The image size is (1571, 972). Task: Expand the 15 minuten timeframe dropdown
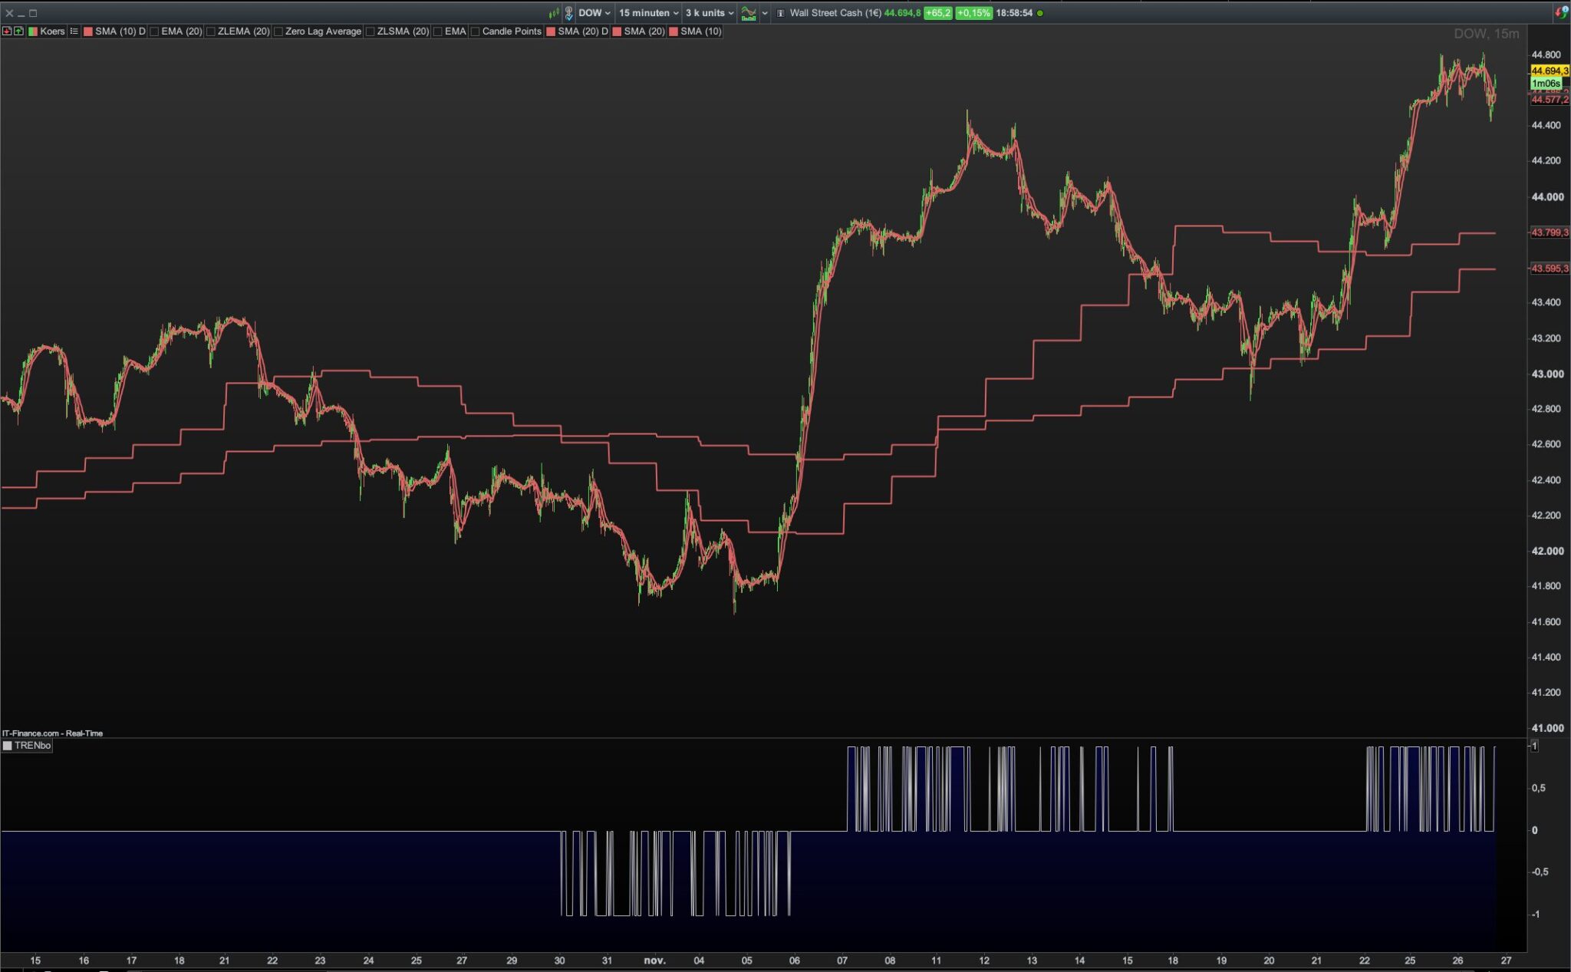coord(648,13)
